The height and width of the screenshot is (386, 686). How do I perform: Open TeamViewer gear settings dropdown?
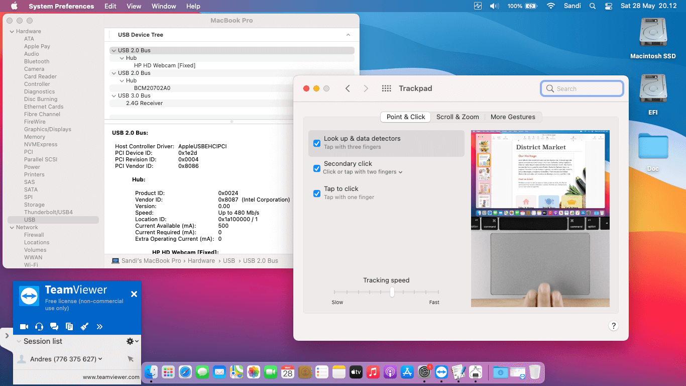(x=132, y=341)
